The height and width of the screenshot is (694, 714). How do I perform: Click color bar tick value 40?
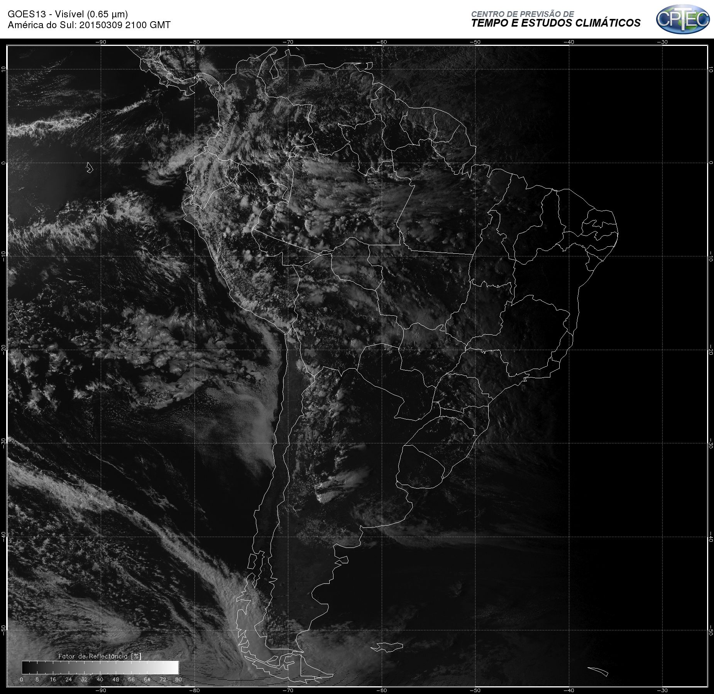100,679
